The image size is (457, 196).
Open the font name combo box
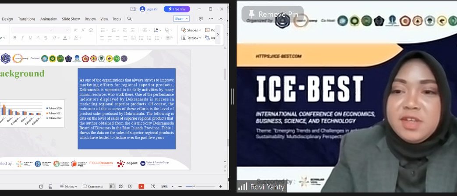tap(32, 30)
